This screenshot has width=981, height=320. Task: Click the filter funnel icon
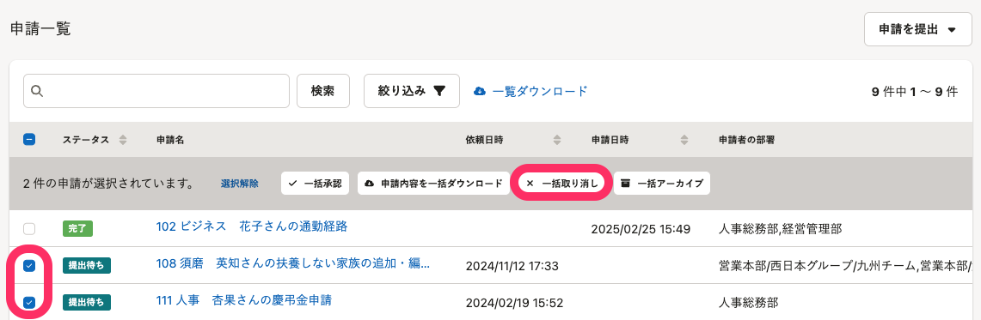[439, 91]
